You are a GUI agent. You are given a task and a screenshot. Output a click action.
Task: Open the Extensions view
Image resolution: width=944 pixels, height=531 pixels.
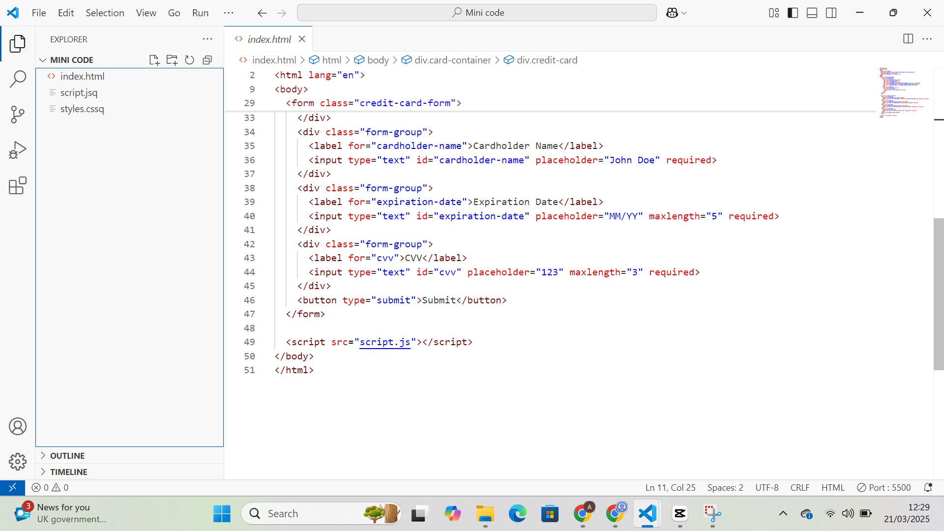[x=18, y=186]
